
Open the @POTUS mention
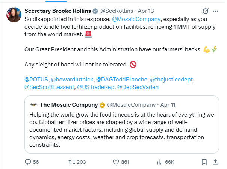36,80
